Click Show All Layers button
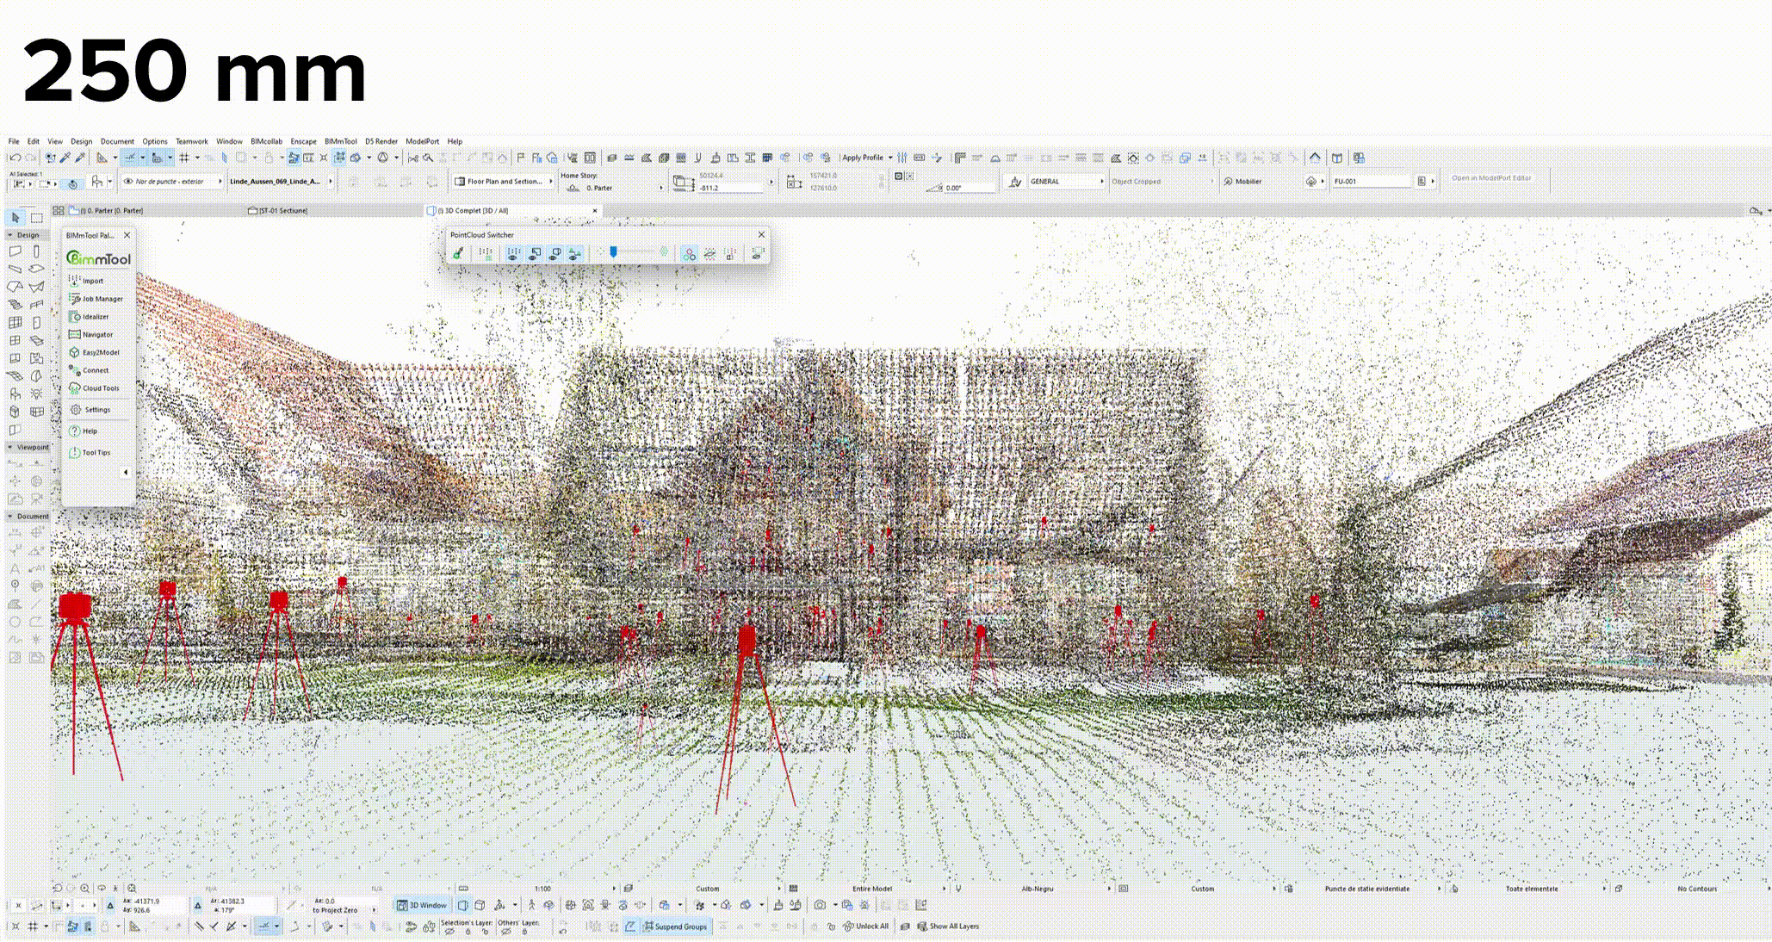The width and height of the screenshot is (1772, 942). tap(947, 927)
